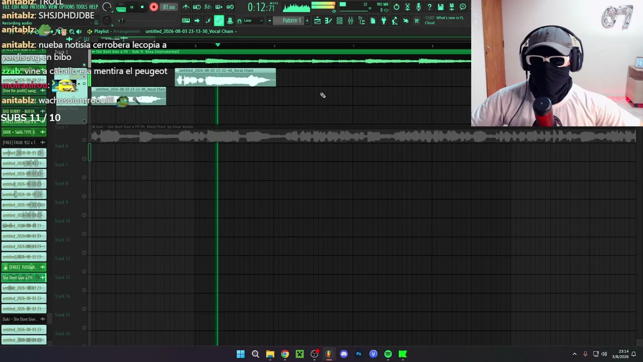Image resolution: width=643 pixels, height=362 pixels.
Task: Click the undo history circular arrow icon
Action: 396,7
